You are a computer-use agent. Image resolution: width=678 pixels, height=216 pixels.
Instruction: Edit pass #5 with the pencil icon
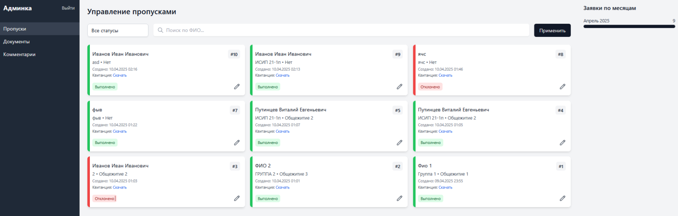[x=399, y=143]
